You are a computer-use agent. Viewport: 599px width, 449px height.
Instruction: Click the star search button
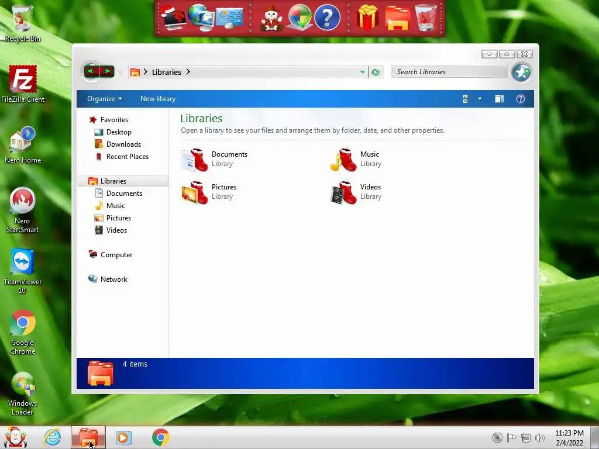click(521, 72)
